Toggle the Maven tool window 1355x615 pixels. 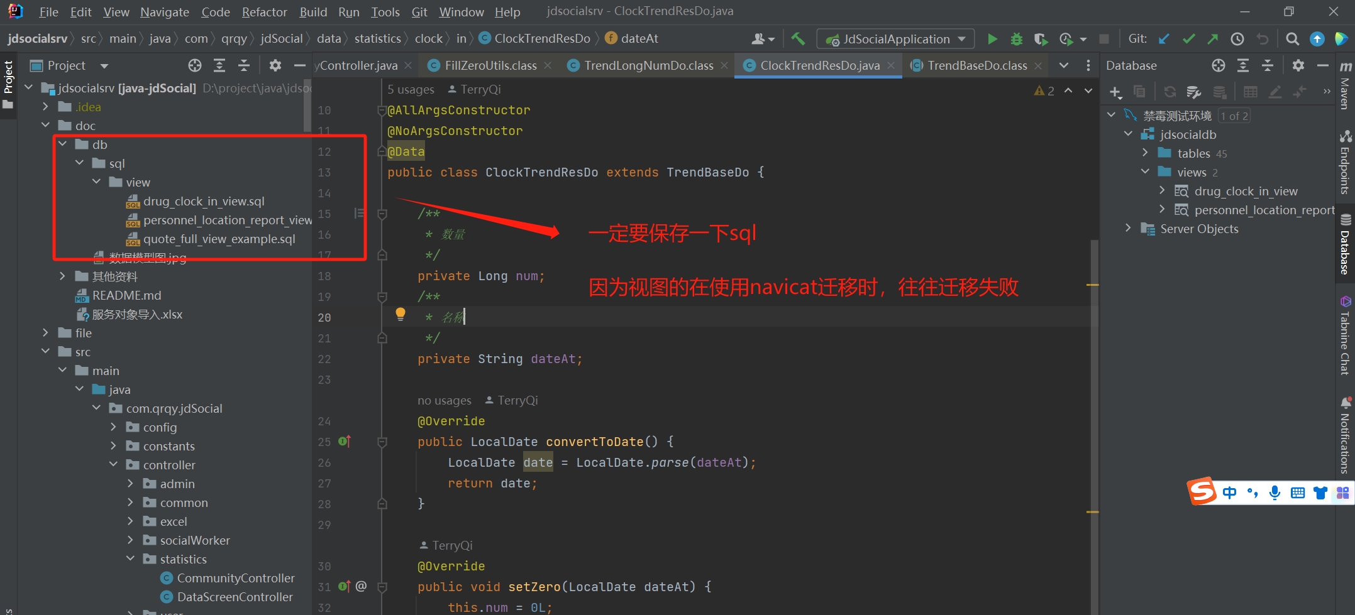point(1346,85)
